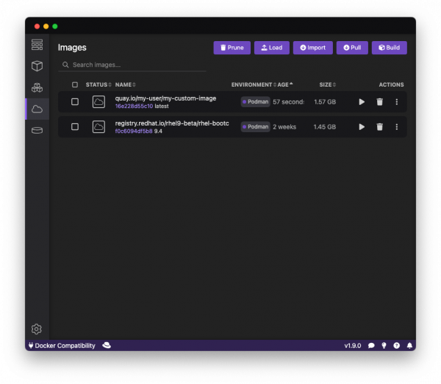This screenshot has height=384, width=441.
Task: Open Settings gear icon
Action: click(x=37, y=329)
